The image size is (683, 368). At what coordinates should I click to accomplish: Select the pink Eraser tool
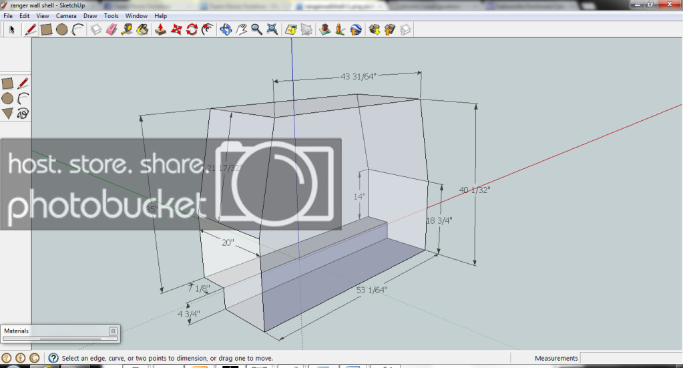(x=111, y=29)
